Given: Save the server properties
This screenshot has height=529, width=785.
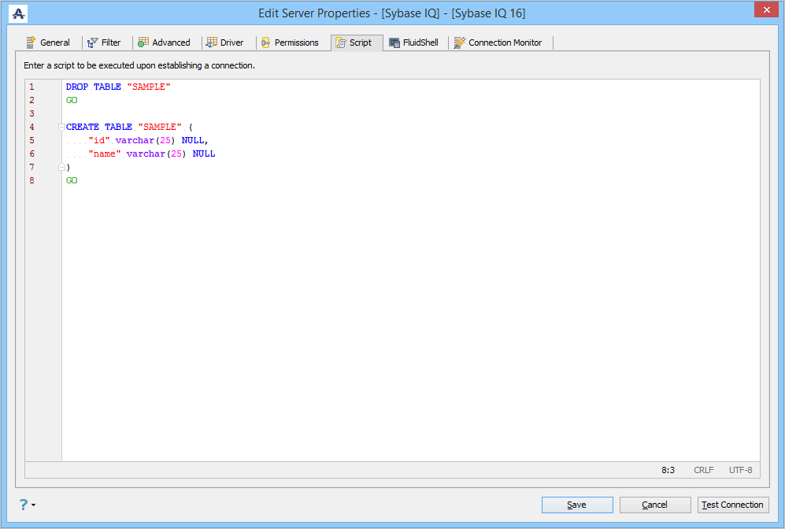Looking at the screenshot, I should (x=577, y=505).
